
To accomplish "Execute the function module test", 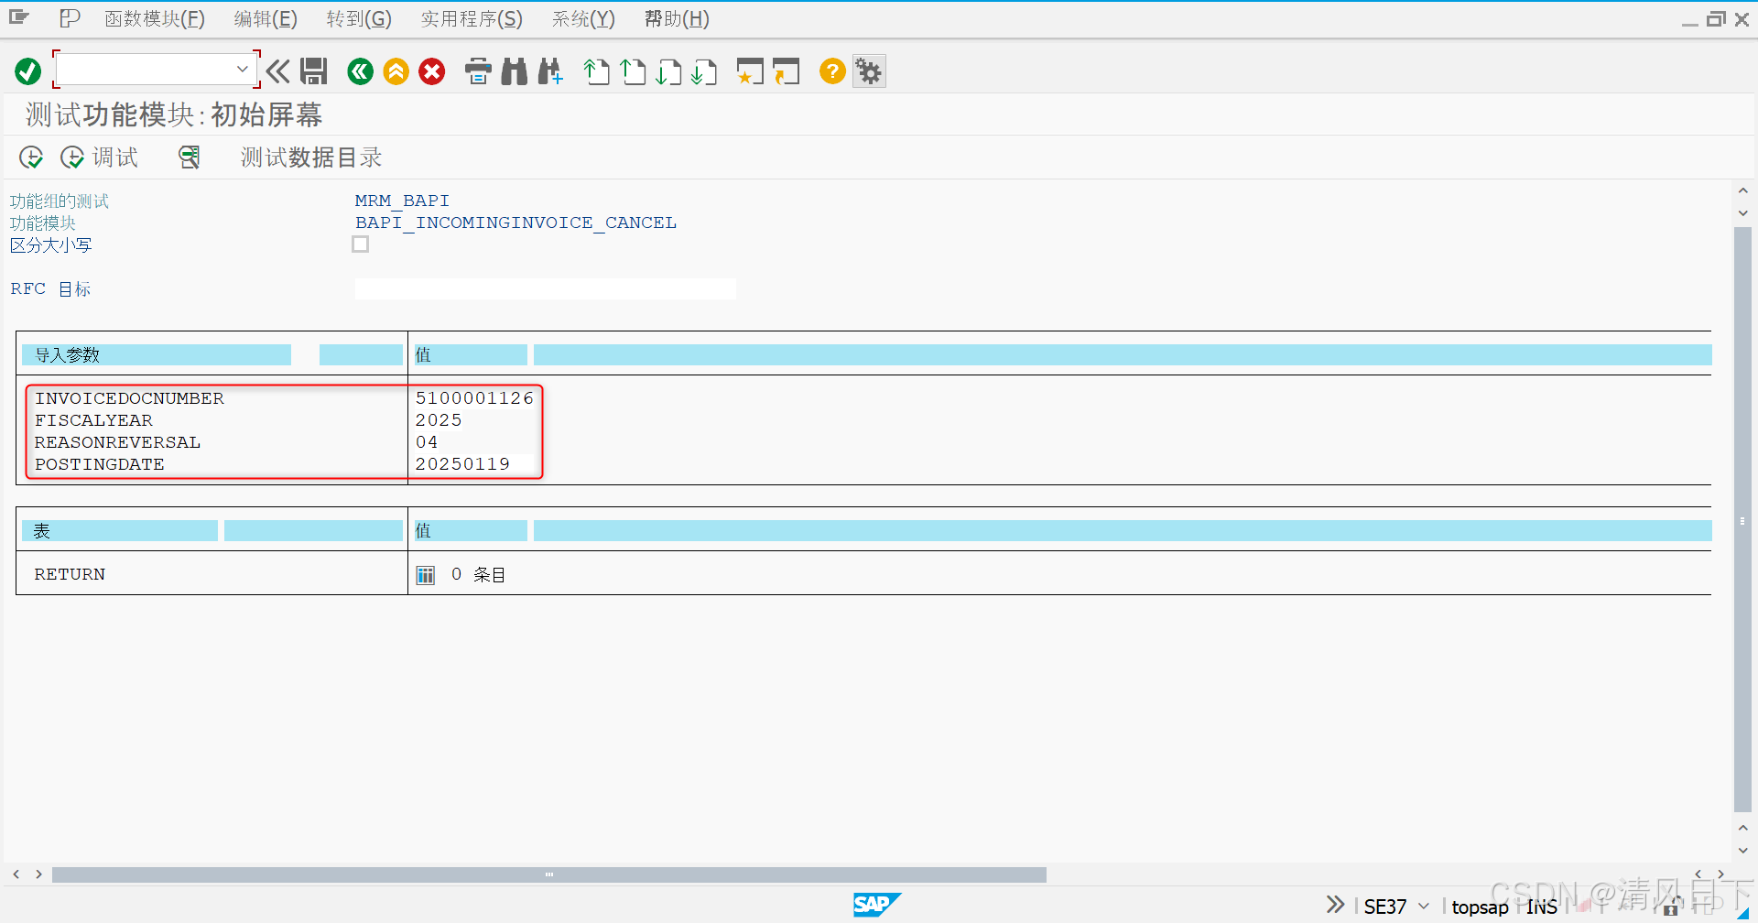I will pyautogui.click(x=30, y=157).
